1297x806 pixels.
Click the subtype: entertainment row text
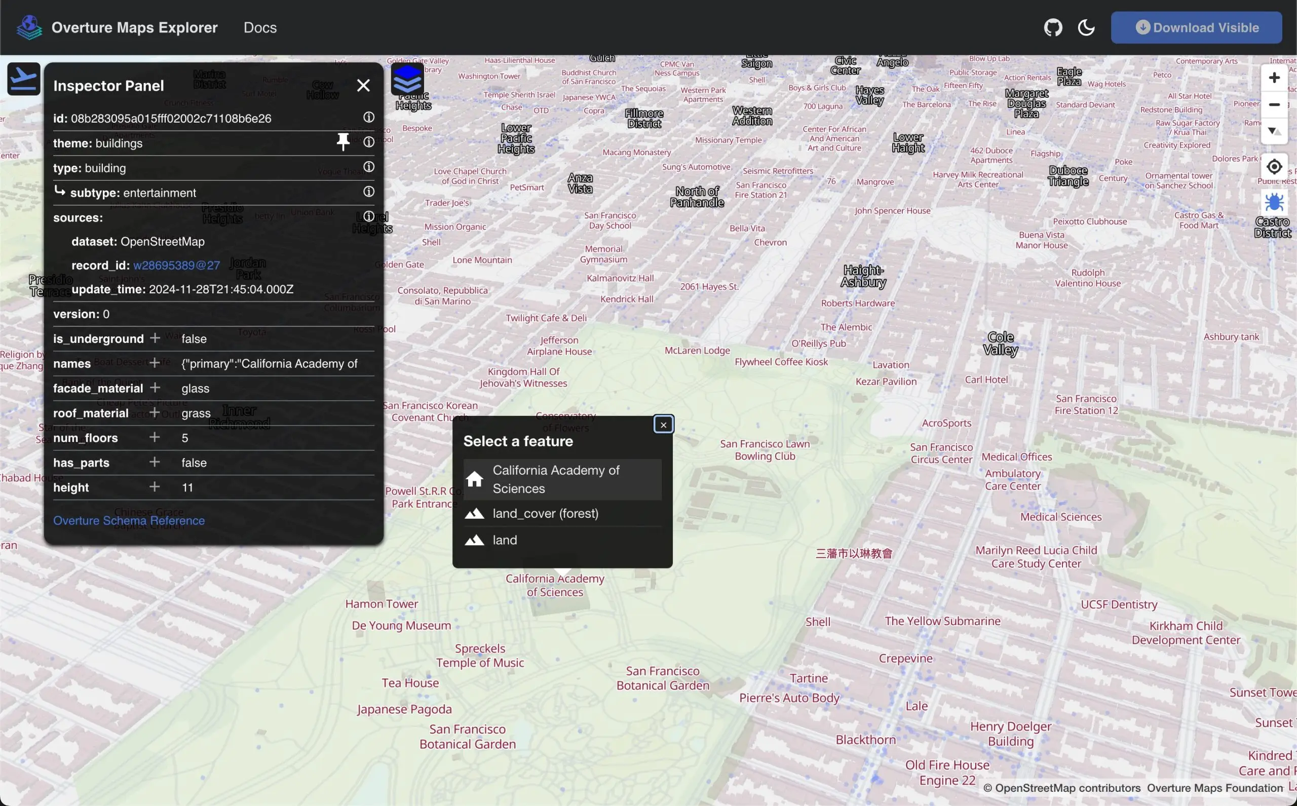pos(133,193)
